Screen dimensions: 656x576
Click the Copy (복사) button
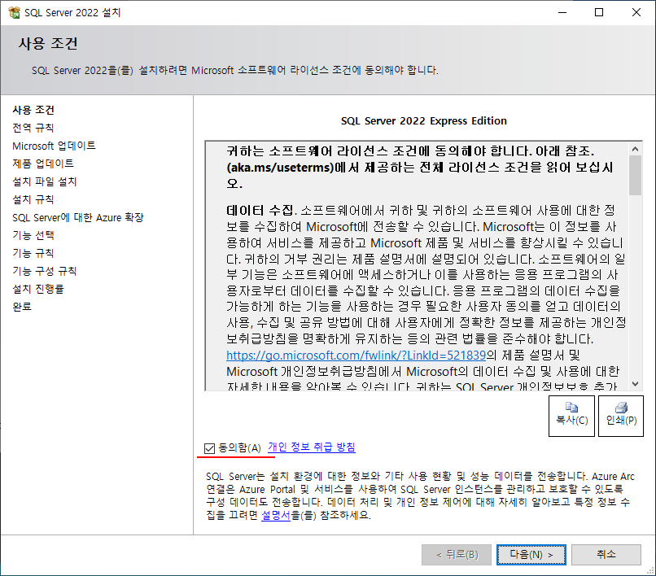[x=571, y=416]
